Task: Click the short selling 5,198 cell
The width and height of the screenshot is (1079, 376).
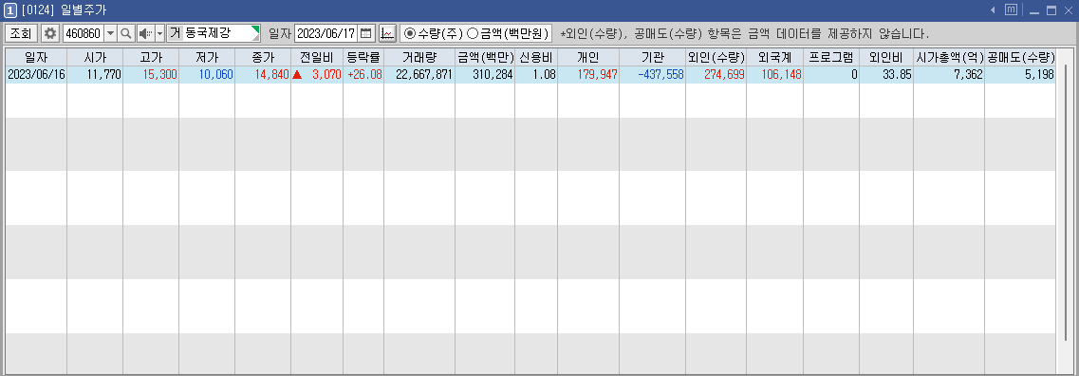Action: 1020,74
